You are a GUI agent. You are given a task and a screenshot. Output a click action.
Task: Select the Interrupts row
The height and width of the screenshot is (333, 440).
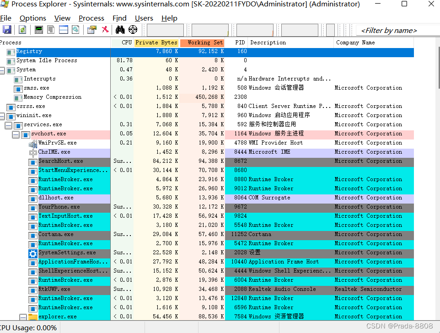pyautogui.click(x=207, y=79)
